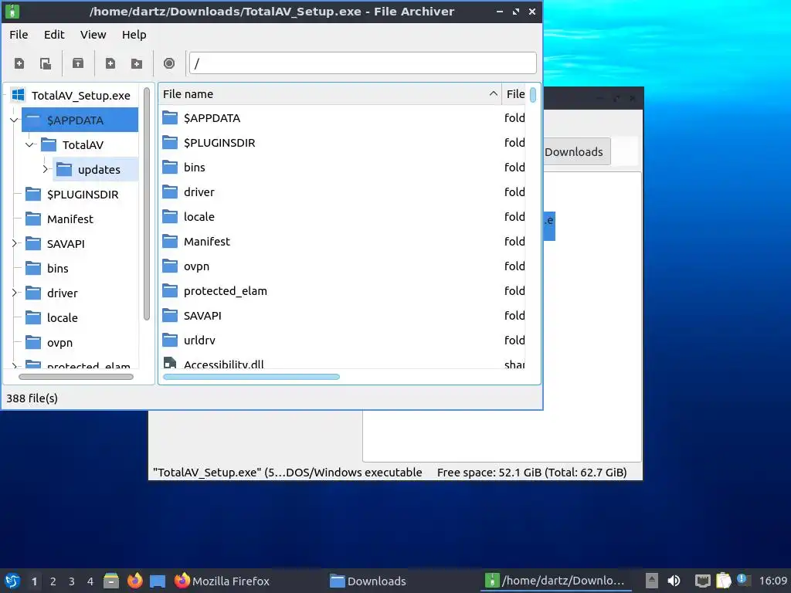Click the File Archiver taskbar window button
The width and height of the screenshot is (791, 593).
pos(556,581)
